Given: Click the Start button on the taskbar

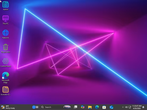Looking at the screenshot, I should pyautogui.click(x=35, y=107).
